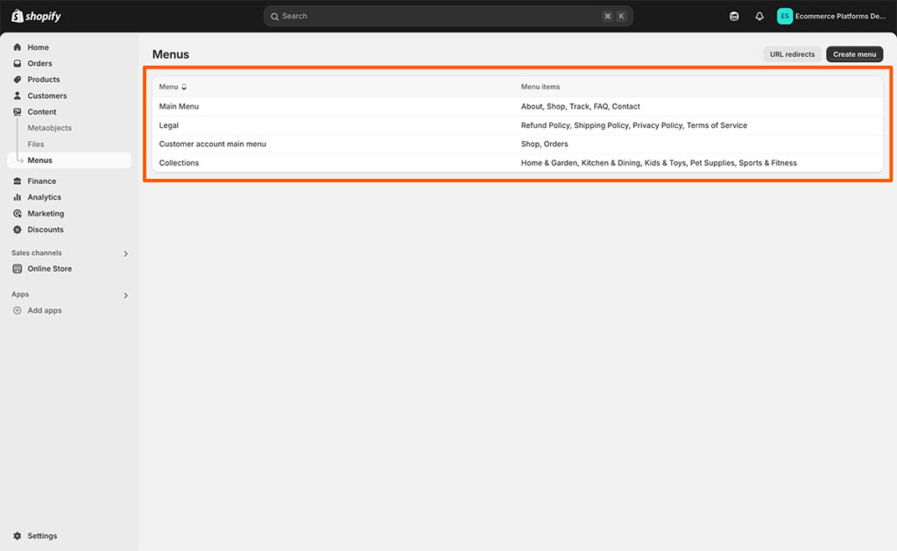
Task: Select Metaobjects under Content
Action: pyautogui.click(x=48, y=128)
